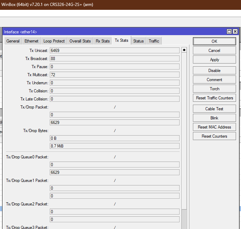The height and width of the screenshot is (229, 241).
Task: Switch to the Ethernet tab
Action: 31,41
